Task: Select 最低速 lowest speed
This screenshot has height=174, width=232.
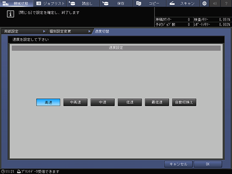Action: 157,102
